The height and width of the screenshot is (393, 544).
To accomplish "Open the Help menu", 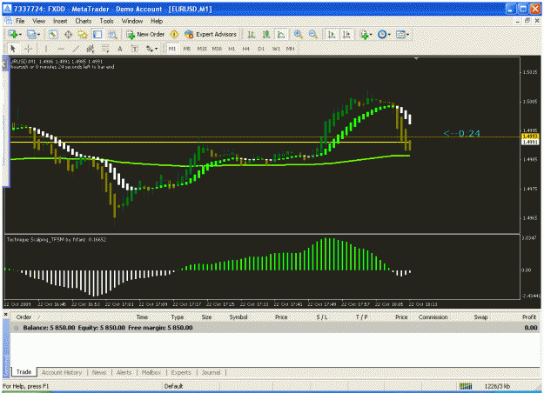I will pos(157,21).
